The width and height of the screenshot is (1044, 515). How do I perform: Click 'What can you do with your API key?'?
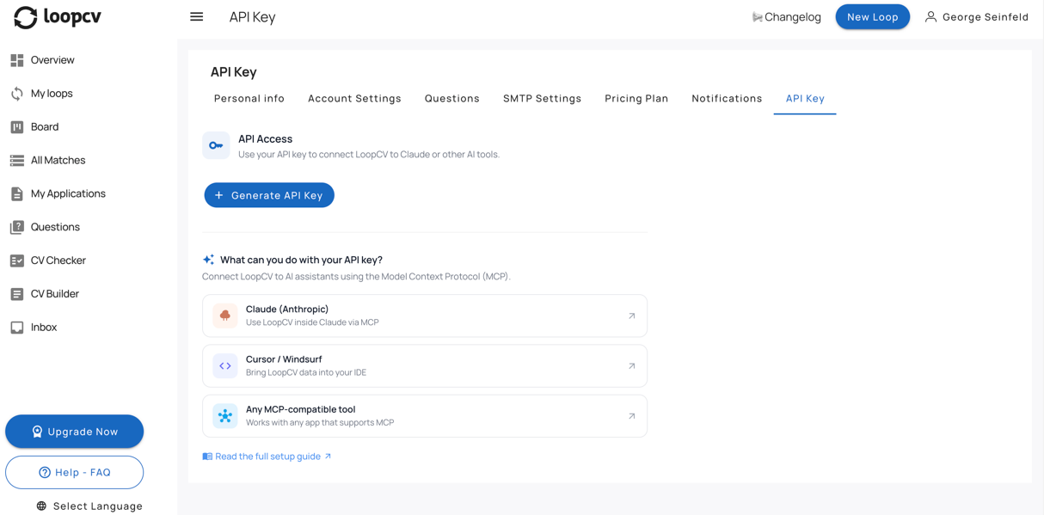tap(301, 260)
